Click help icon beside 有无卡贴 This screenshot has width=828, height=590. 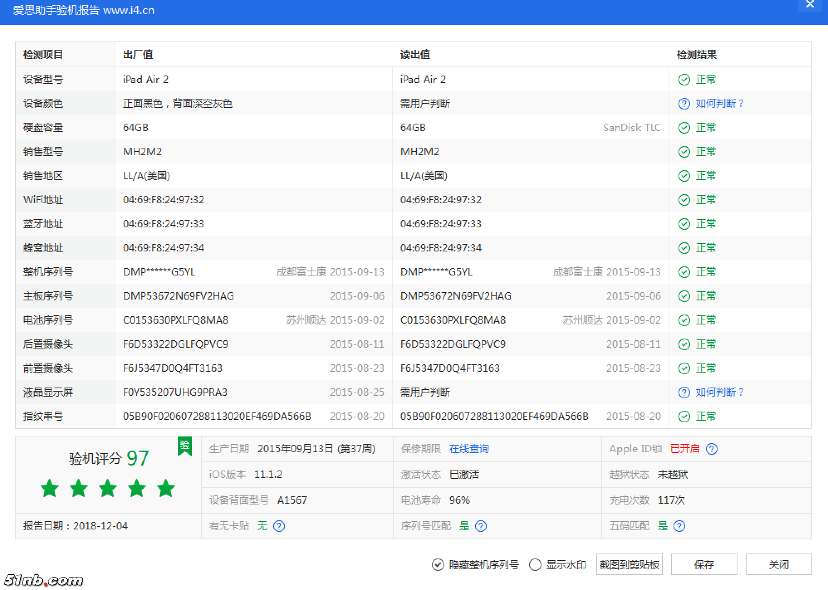pyautogui.click(x=279, y=526)
